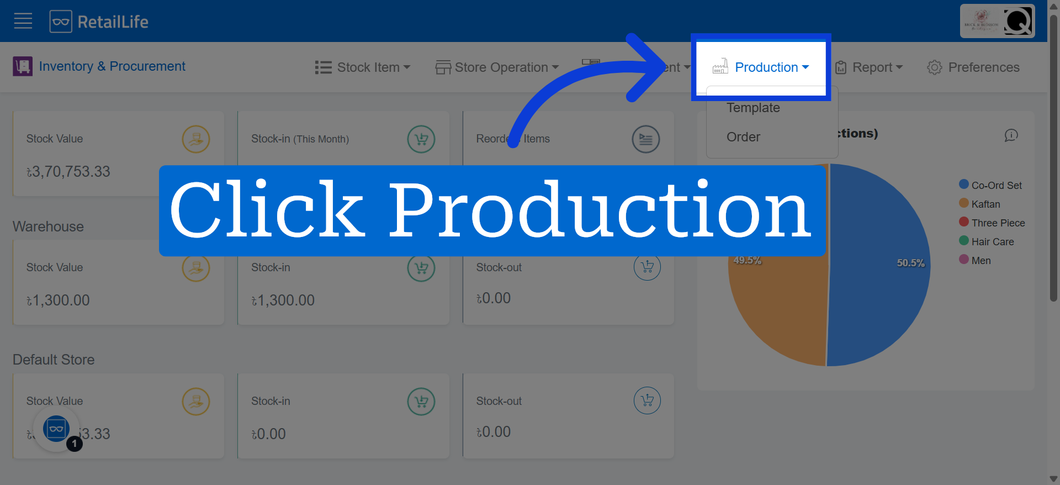This screenshot has width=1060, height=485.
Task: Click the Warehouse Stock-out cart icon
Action: (647, 267)
